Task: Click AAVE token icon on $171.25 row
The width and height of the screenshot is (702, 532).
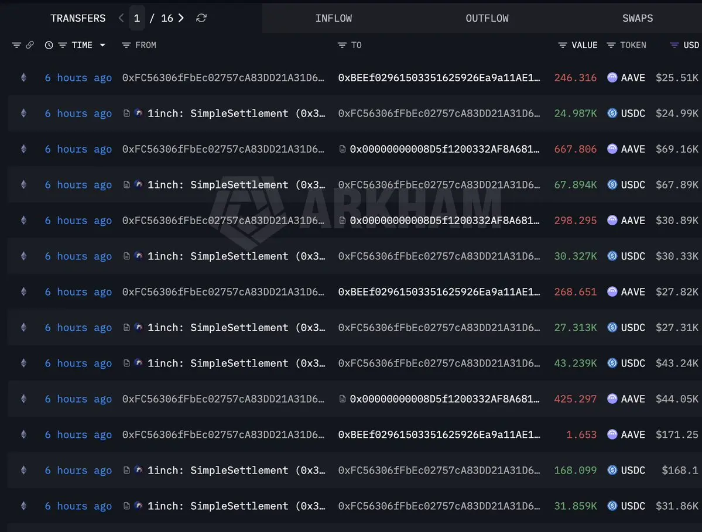Action: [x=612, y=434]
